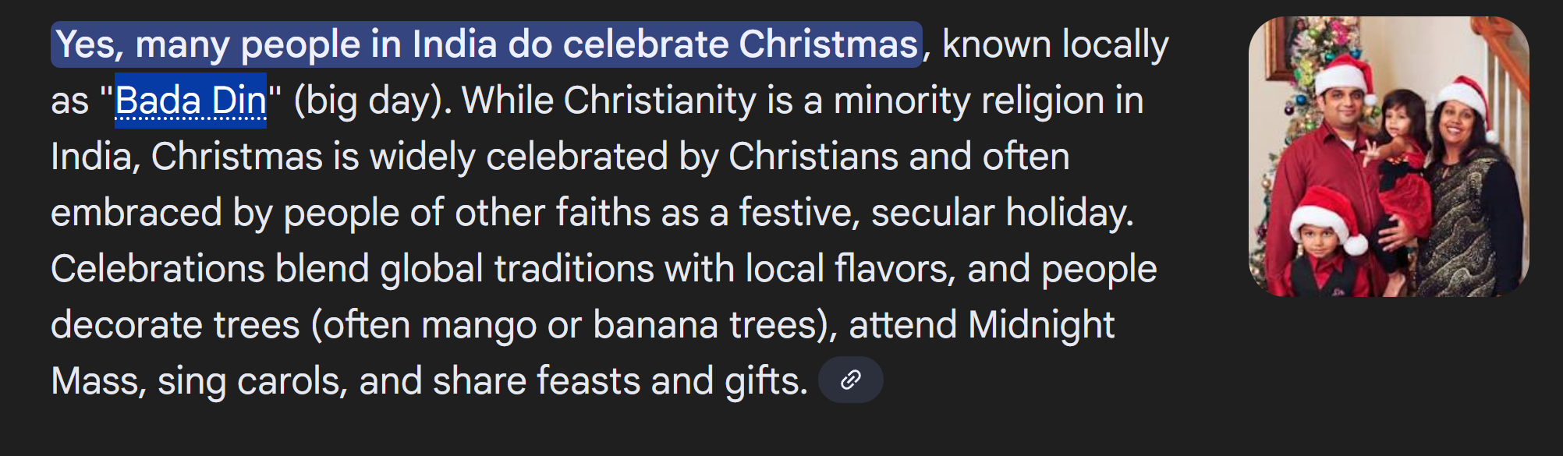Click the word "feasts"
This screenshot has height=456, width=1563.
[588, 381]
